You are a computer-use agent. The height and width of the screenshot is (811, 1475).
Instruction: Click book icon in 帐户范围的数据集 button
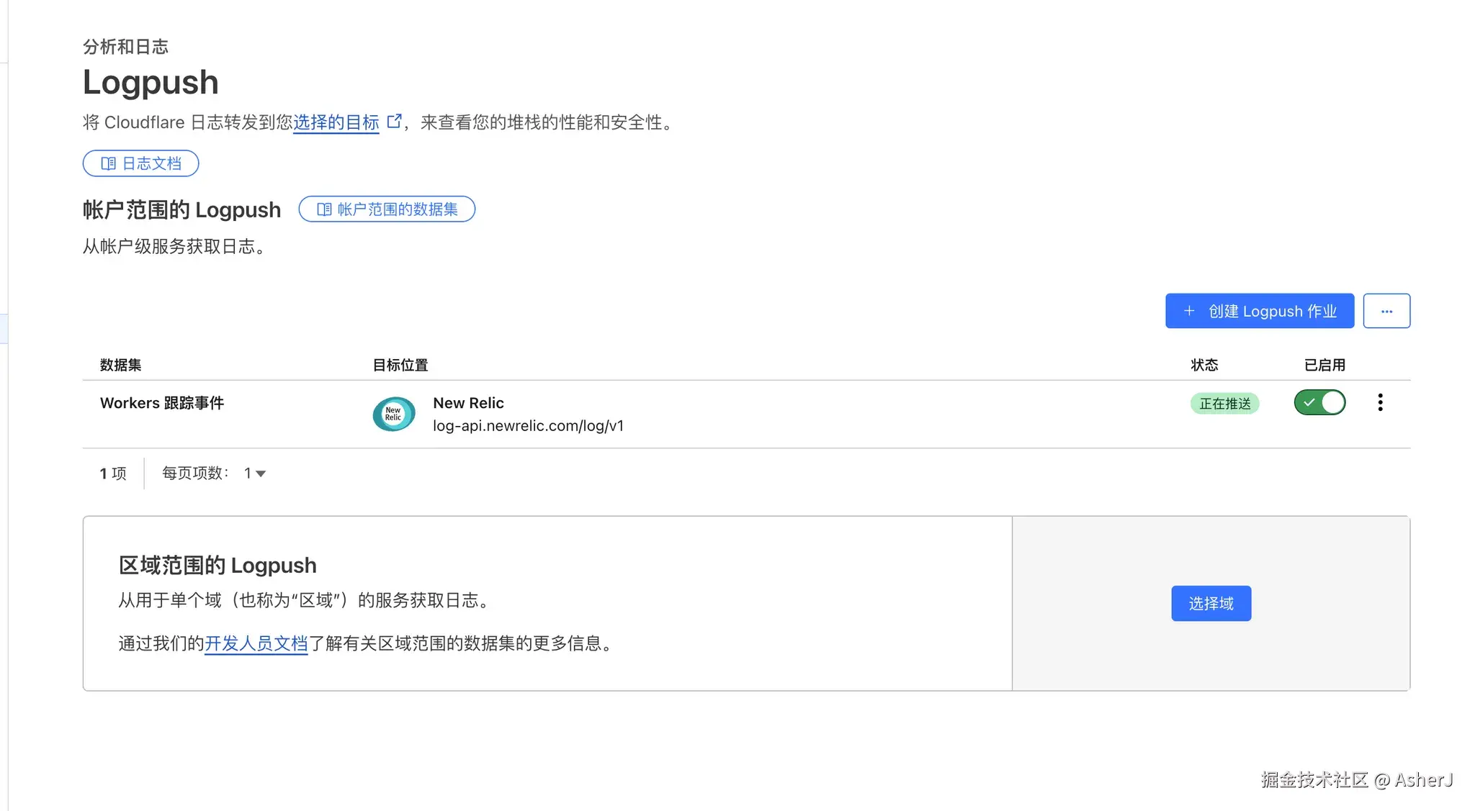324,209
